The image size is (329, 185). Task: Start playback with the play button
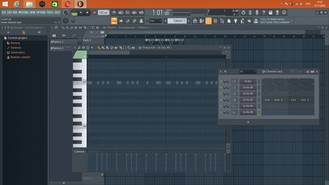(x=81, y=12)
